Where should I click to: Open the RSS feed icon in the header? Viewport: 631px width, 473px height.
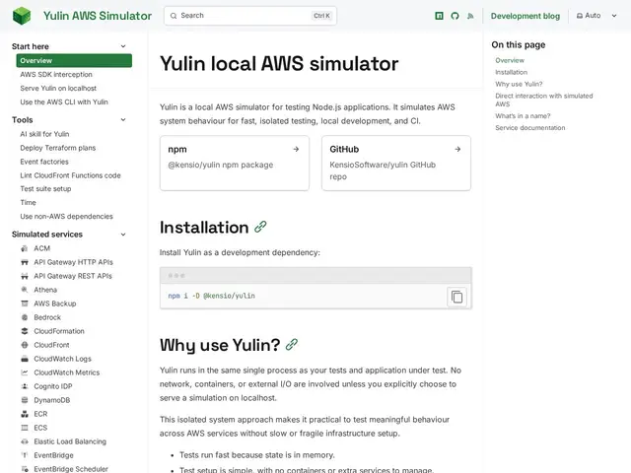470,16
